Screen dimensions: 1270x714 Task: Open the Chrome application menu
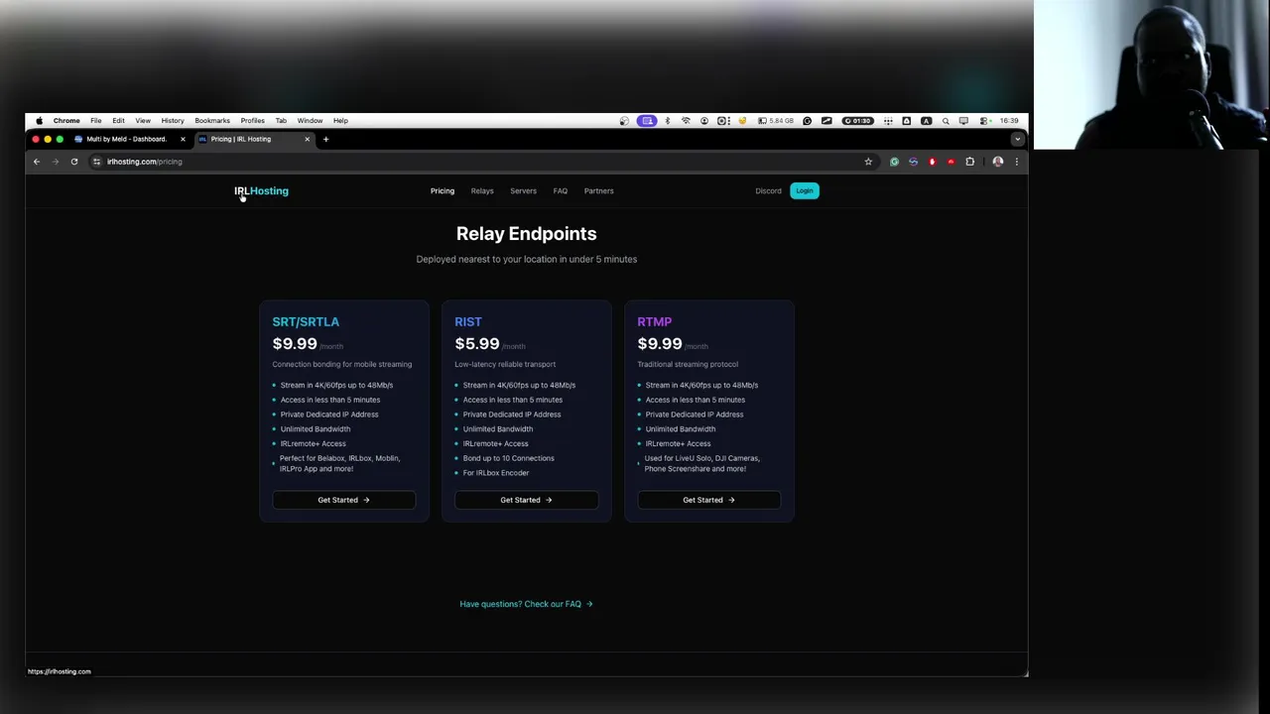[66, 121]
